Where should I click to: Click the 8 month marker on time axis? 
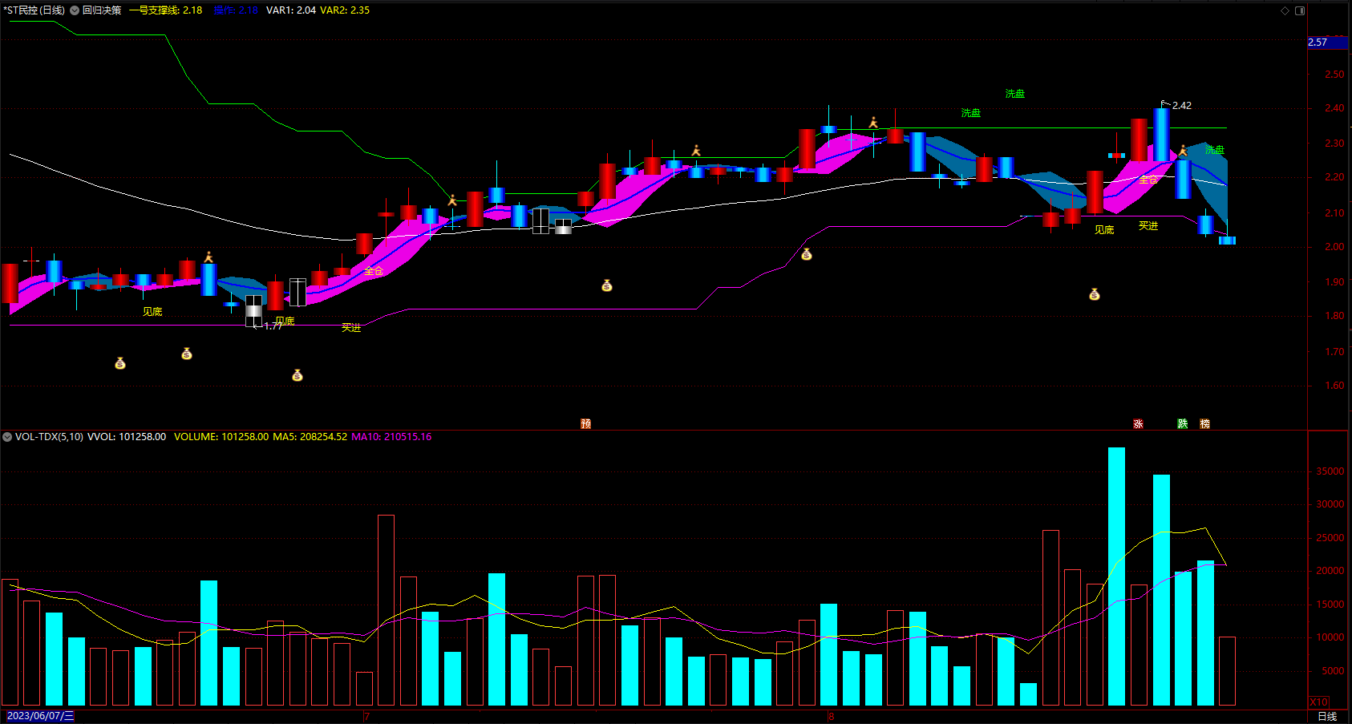(831, 716)
